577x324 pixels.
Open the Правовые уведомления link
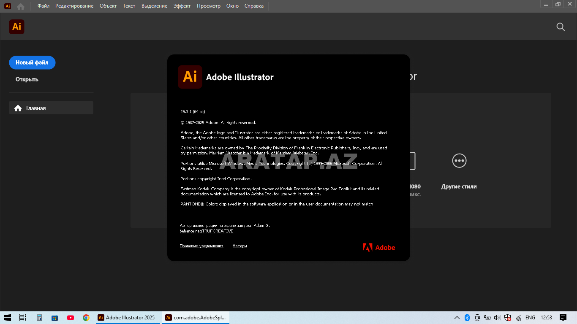[x=201, y=246]
